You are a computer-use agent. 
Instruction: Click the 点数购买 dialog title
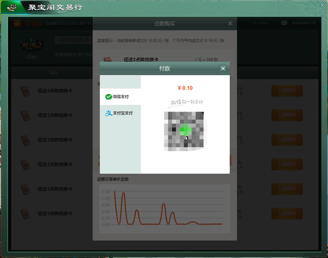coord(165,24)
